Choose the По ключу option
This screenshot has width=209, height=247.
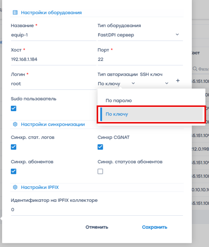click(x=151, y=114)
